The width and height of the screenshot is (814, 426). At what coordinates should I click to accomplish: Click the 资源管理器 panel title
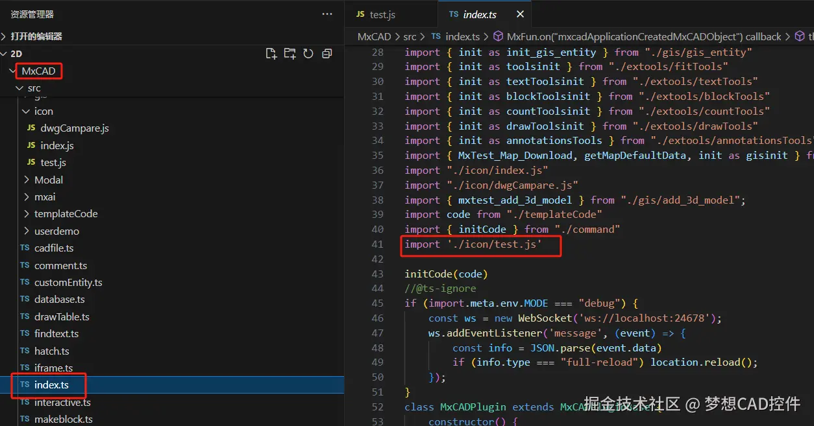(32, 14)
